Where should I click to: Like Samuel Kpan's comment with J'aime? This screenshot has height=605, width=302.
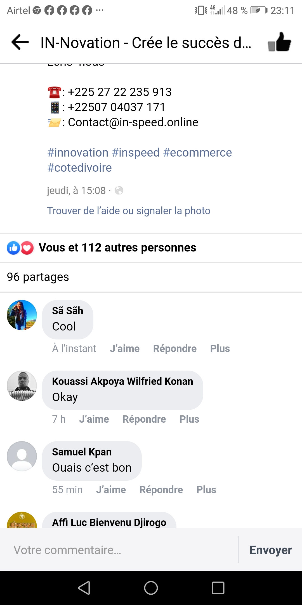click(x=111, y=490)
